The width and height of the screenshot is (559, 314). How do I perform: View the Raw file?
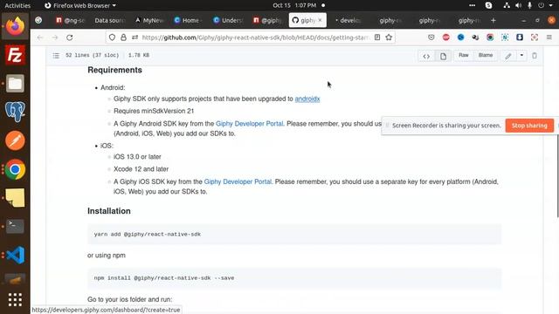(464, 56)
